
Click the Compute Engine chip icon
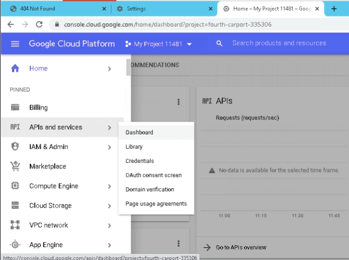15,186
